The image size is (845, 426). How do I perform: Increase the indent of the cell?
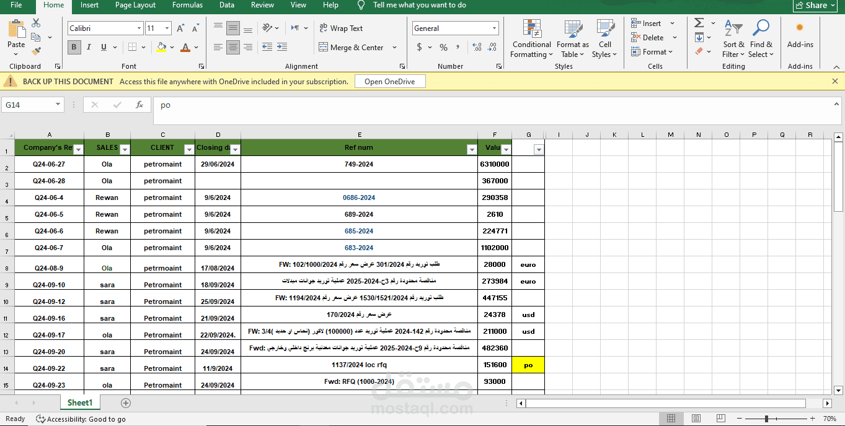282,47
